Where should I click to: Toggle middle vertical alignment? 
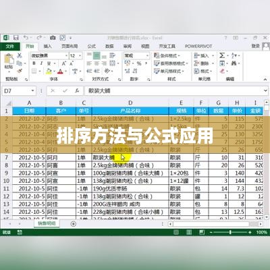pyautogui.click(x=97, y=55)
